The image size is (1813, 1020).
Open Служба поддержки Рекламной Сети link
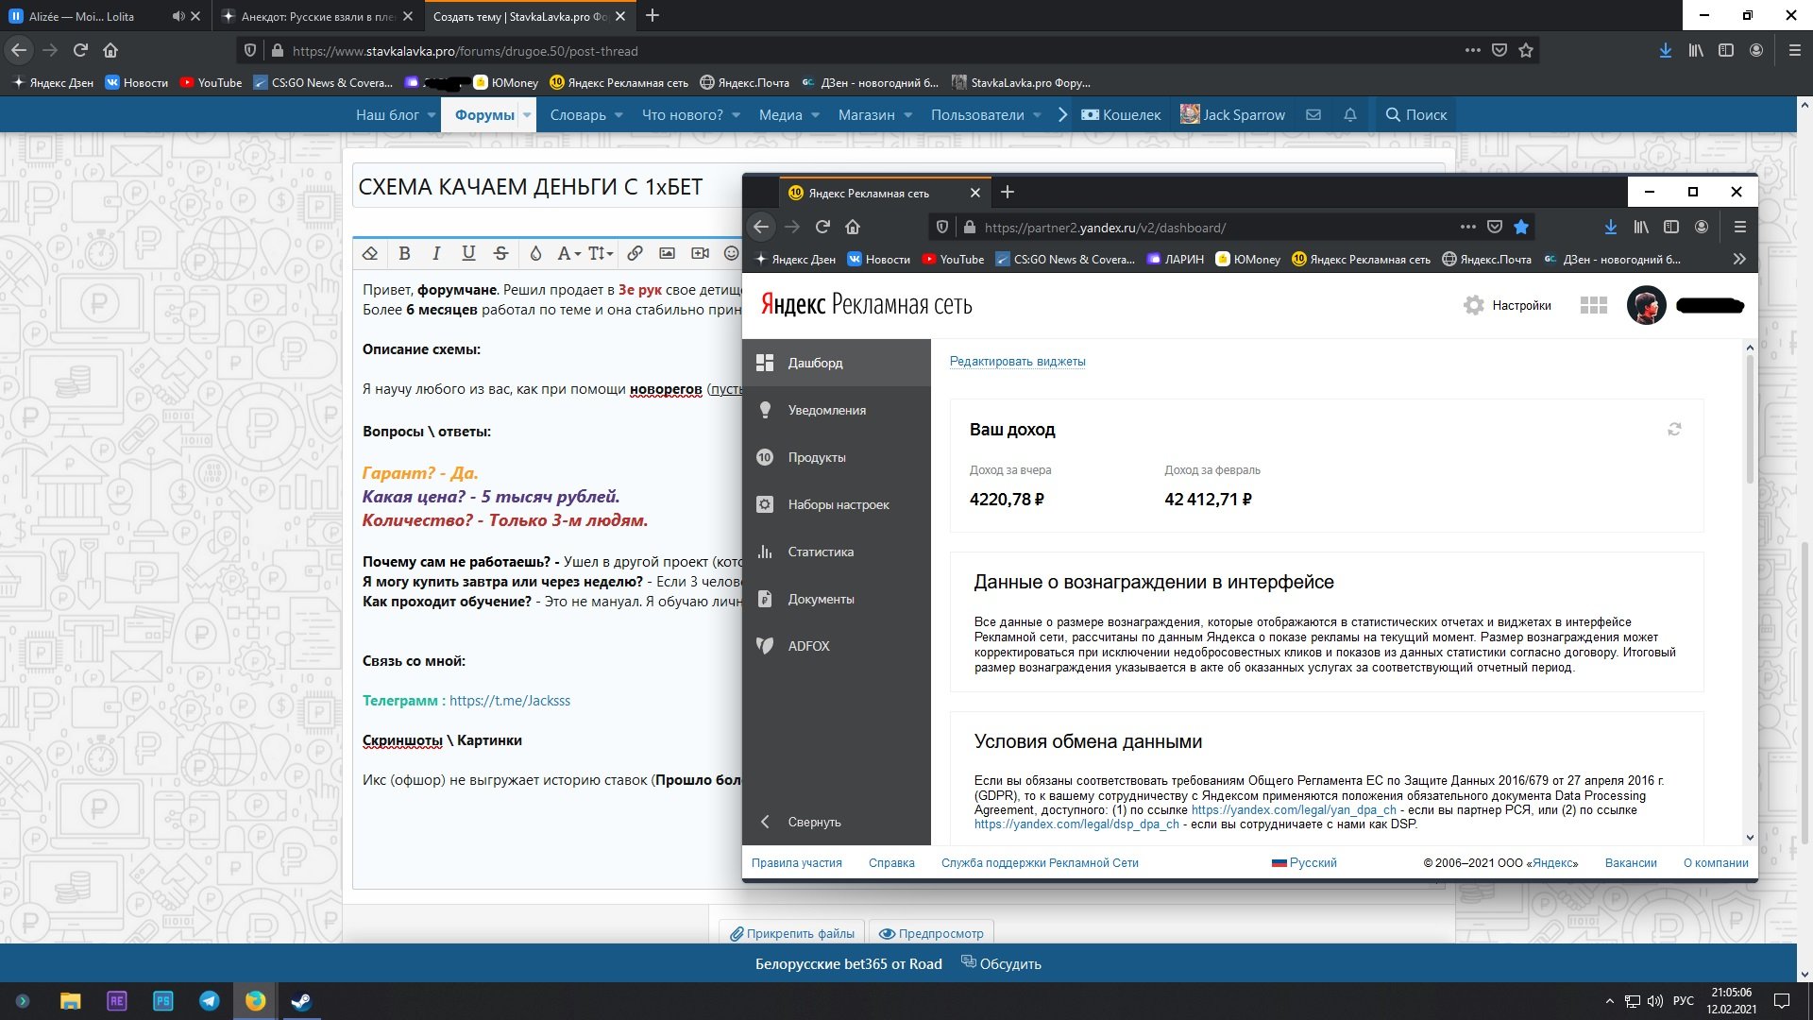click(x=1040, y=863)
